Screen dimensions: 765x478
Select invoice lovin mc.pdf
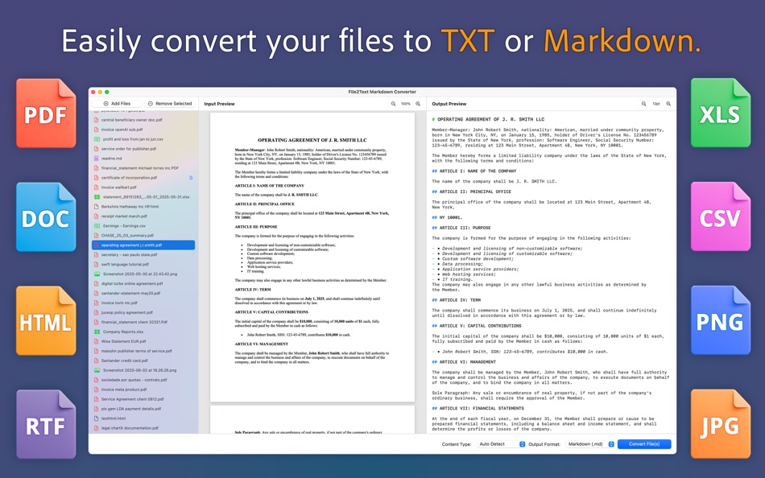pos(119,303)
